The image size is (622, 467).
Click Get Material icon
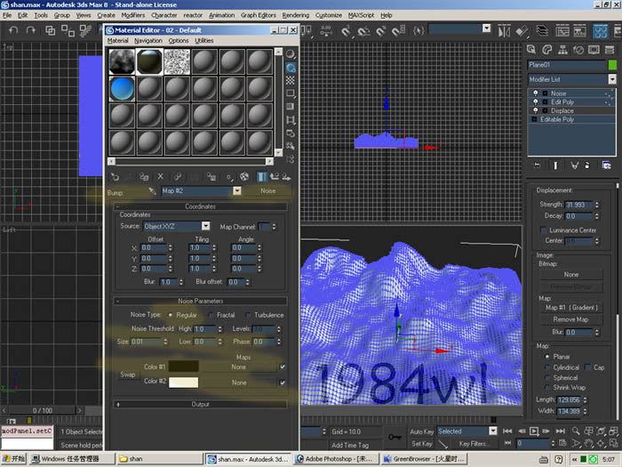click(x=115, y=177)
